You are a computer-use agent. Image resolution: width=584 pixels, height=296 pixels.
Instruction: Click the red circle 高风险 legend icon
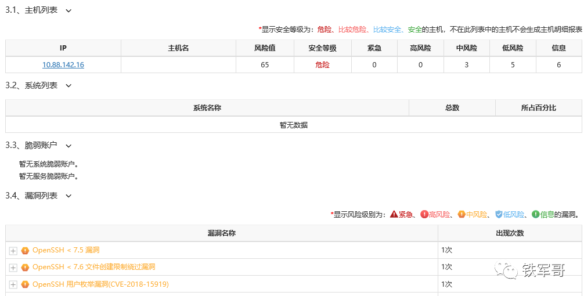tap(424, 215)
